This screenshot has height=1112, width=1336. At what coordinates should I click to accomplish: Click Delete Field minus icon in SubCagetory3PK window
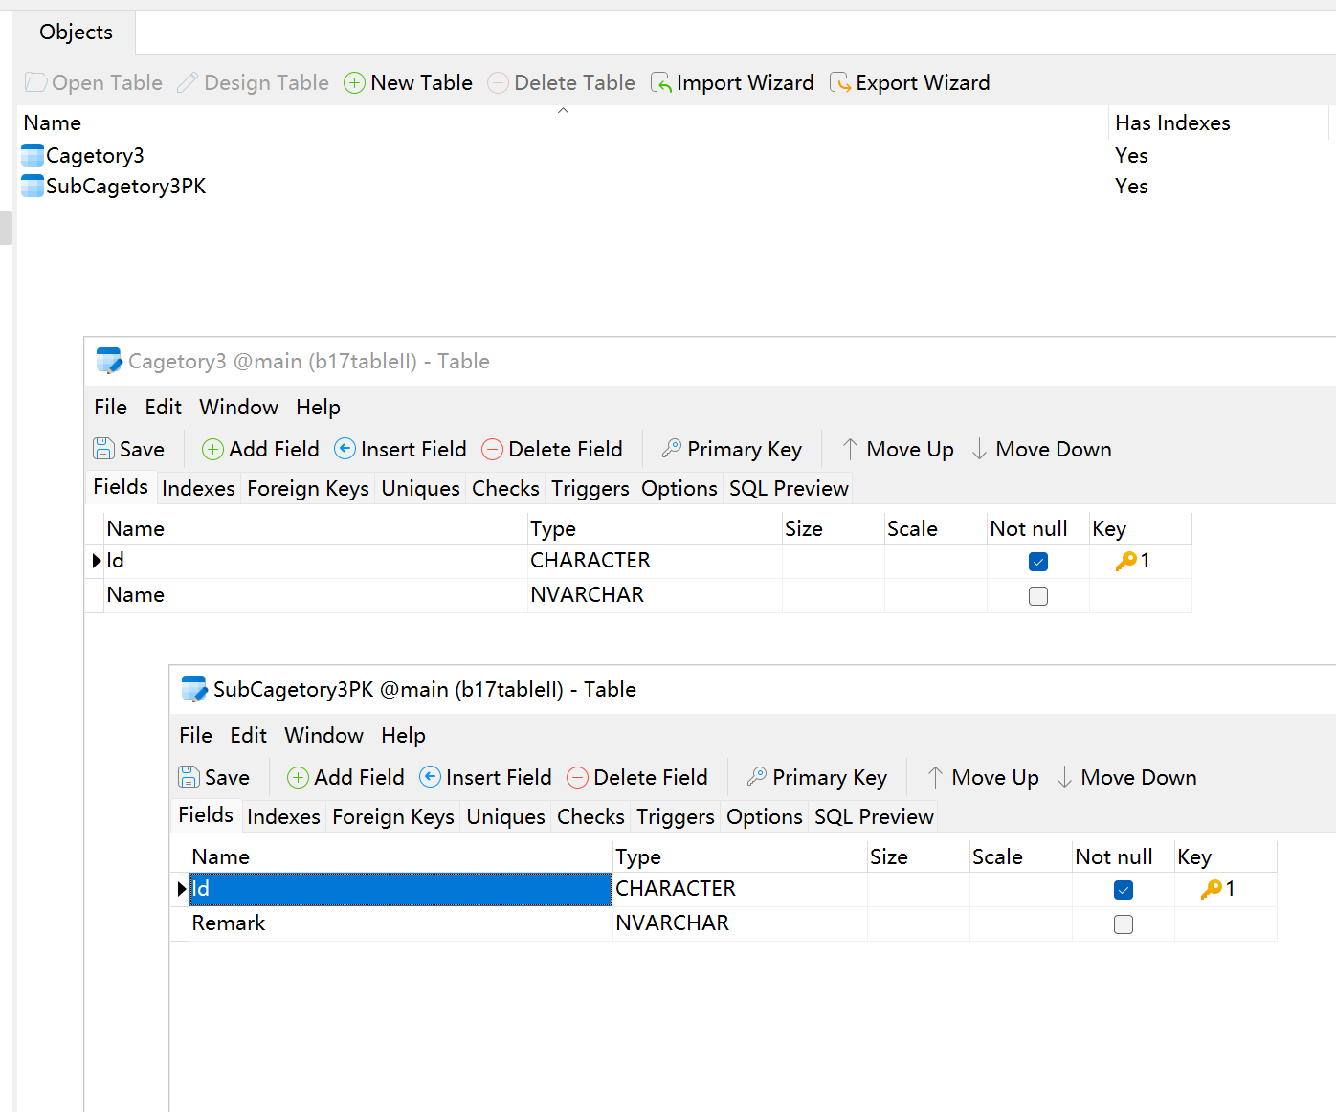coord(577,777)
